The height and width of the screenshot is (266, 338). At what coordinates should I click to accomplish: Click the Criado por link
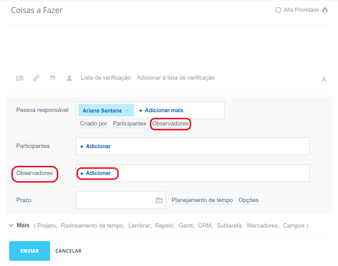click(x=94, y=124)
